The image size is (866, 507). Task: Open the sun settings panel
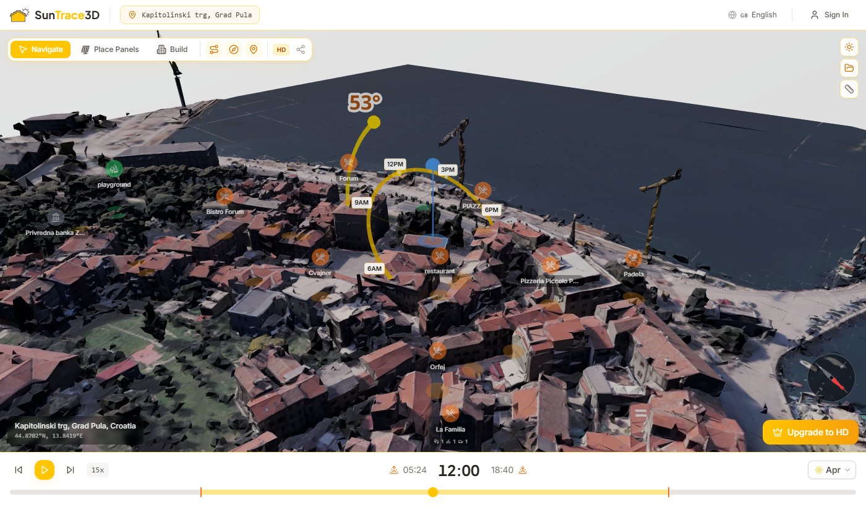849,46
